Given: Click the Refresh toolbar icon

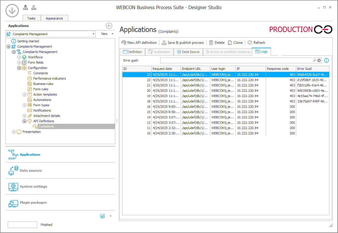Looking at the screenshot, I should point(250,43).
